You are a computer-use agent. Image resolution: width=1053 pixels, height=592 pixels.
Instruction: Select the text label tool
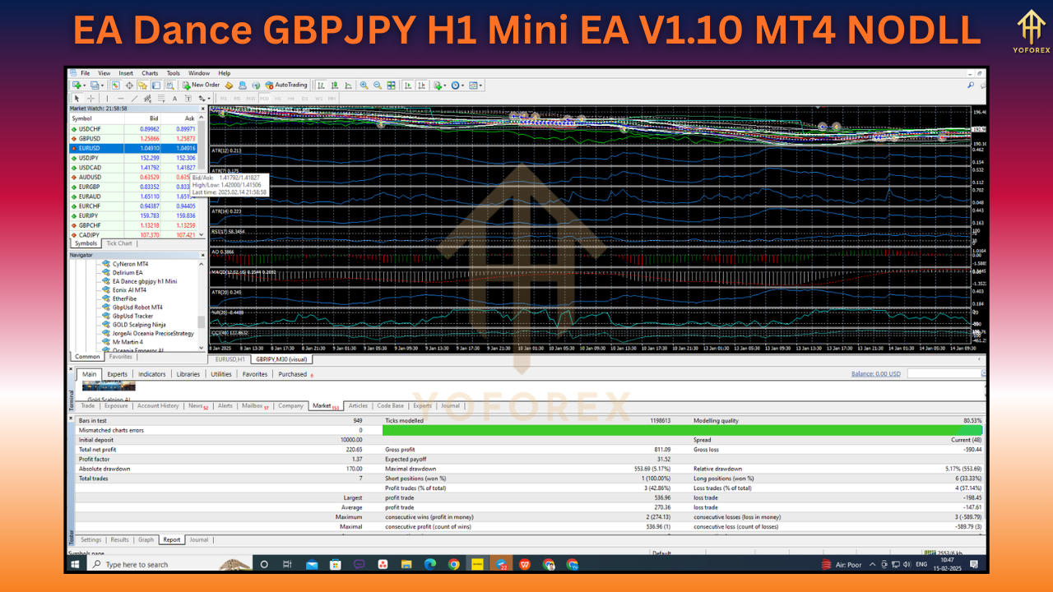(x=188, y=98)
